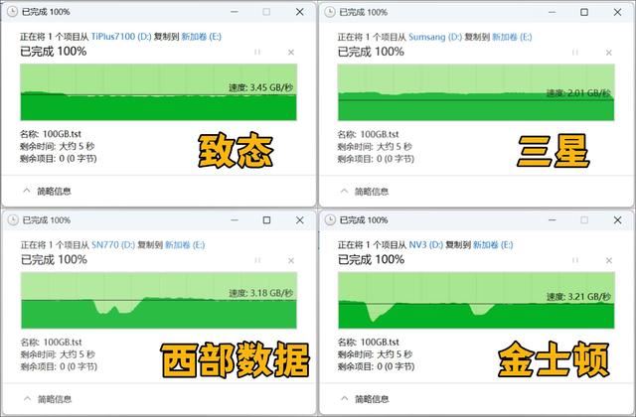Open the TiPlus7100 (D:) source link

(x=121, y=37)
